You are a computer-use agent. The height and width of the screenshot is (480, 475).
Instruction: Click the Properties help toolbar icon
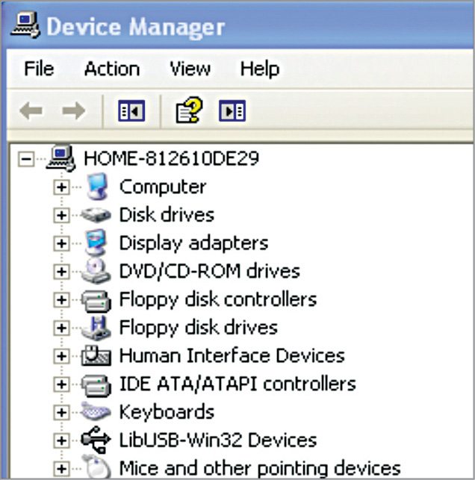188,112
